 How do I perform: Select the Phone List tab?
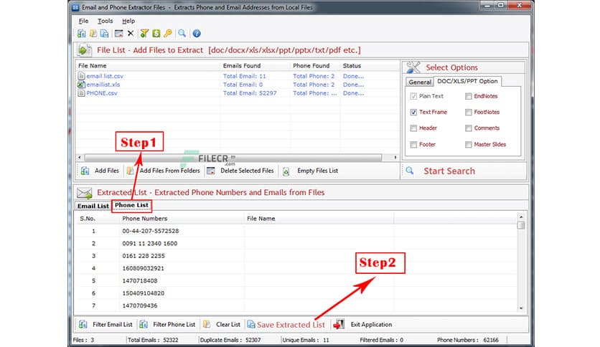point(131,206)
